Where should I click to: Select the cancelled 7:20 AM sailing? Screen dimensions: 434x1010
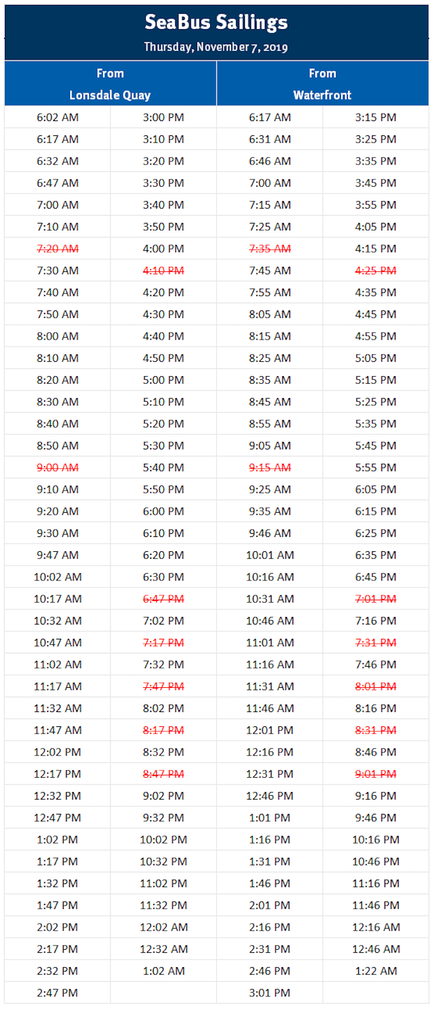58,249
